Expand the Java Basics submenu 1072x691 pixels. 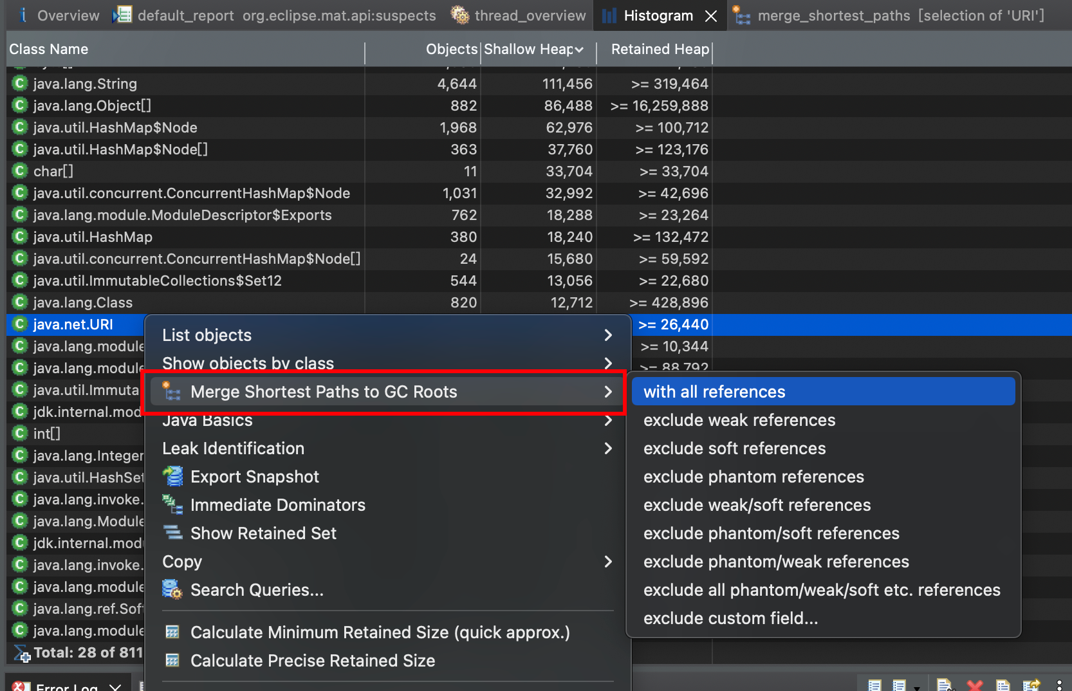387,420
